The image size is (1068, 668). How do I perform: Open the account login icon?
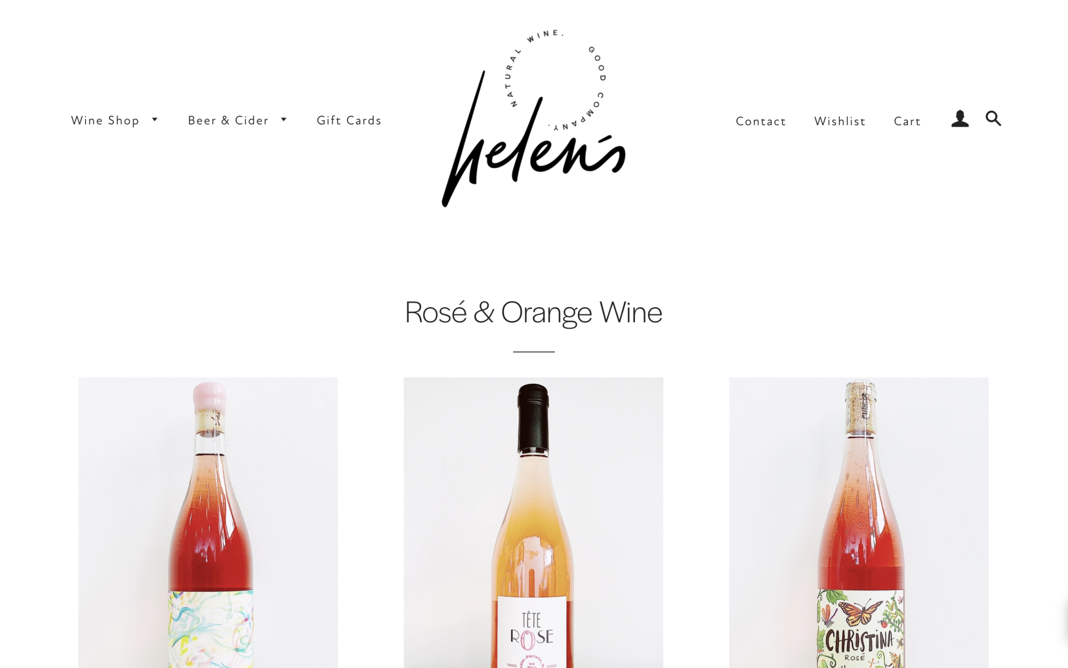click(960, 119)
